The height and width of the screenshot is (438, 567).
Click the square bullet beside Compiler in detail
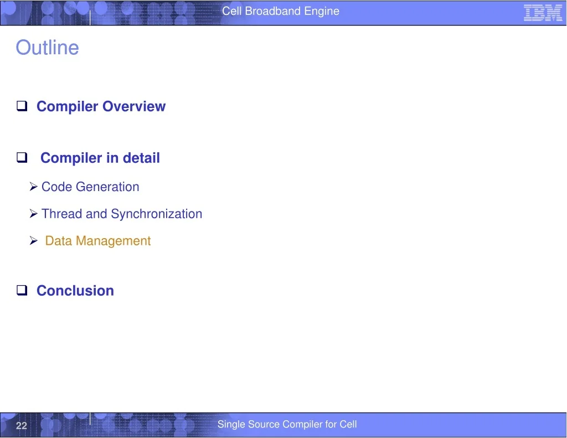[x=22, y=158]
